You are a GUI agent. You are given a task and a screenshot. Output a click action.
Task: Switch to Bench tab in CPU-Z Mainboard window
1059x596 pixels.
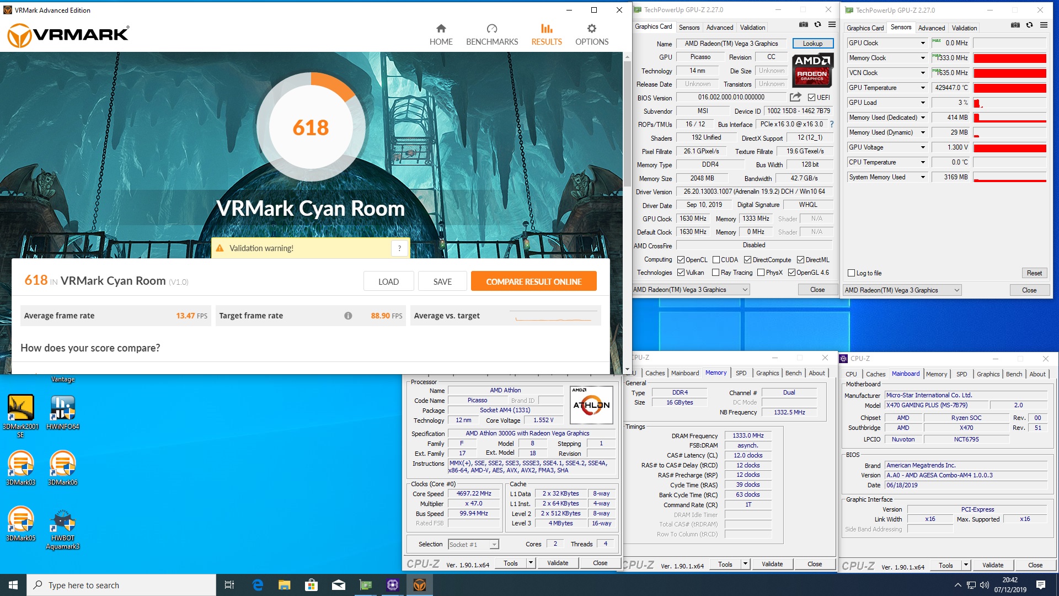click(1014, 374)
